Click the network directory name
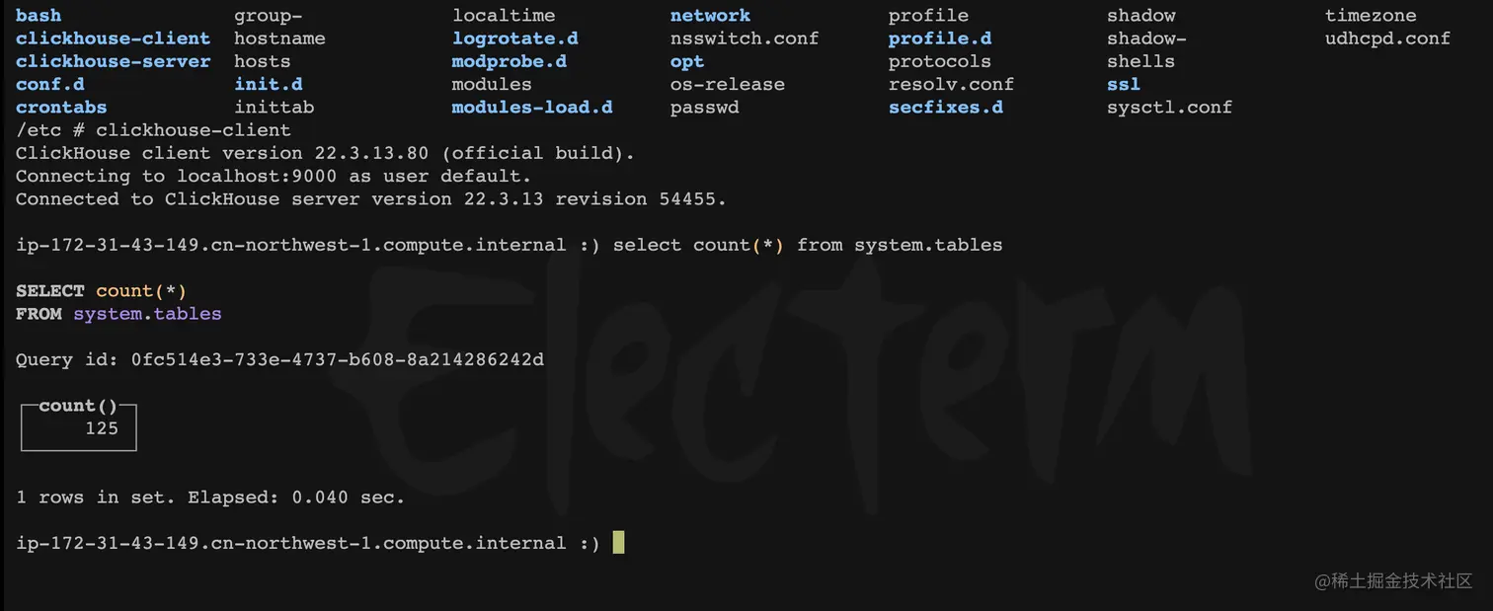 coord(710,16)
